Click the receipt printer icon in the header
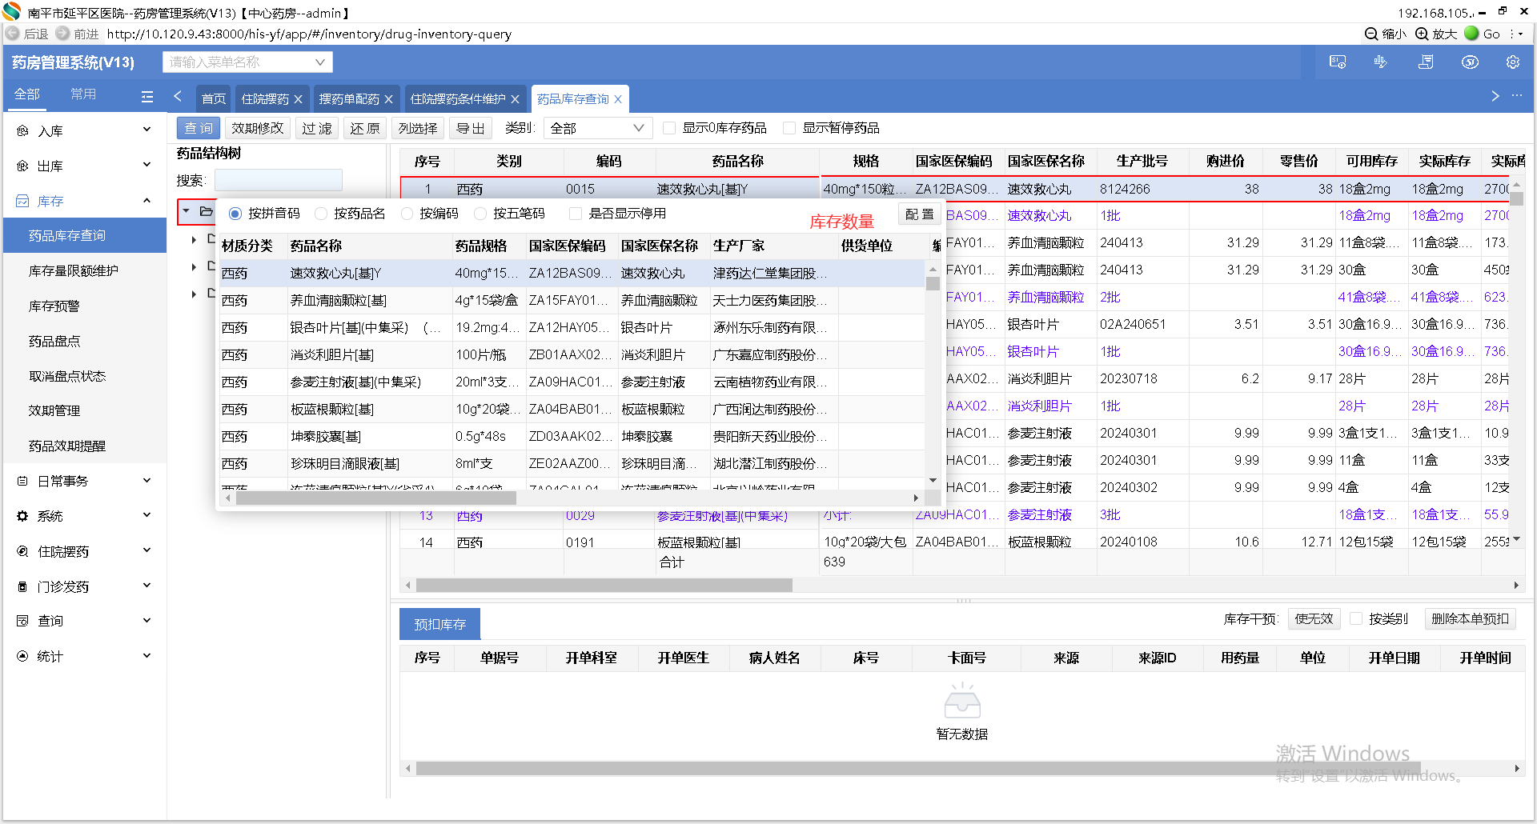 point(1426,62)
